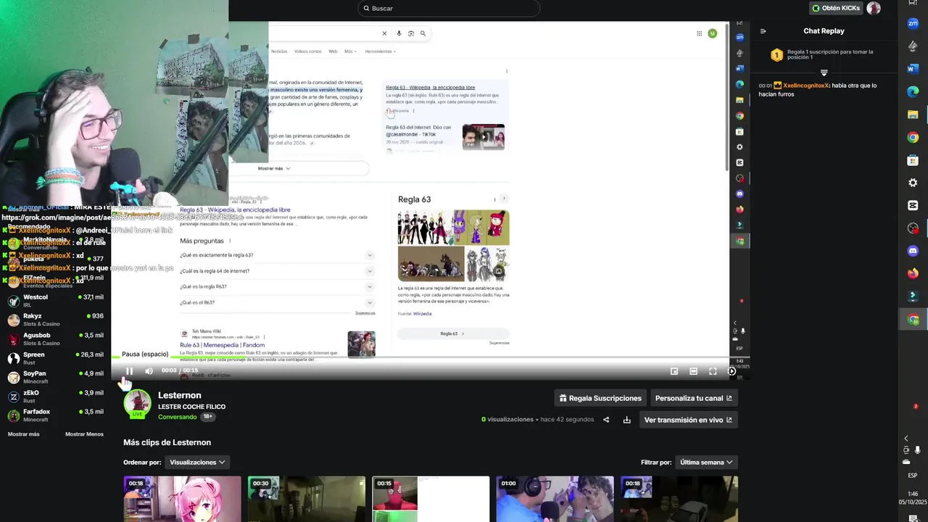Click the 18+ badge under the channel title

click(207, 417)
